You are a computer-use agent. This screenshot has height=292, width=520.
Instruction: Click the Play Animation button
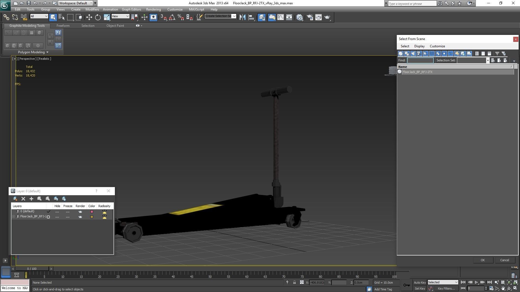click(476, 282)
